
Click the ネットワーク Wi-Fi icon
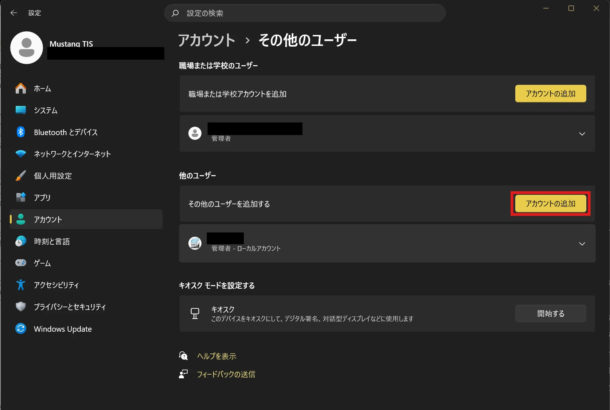[21, 154]
